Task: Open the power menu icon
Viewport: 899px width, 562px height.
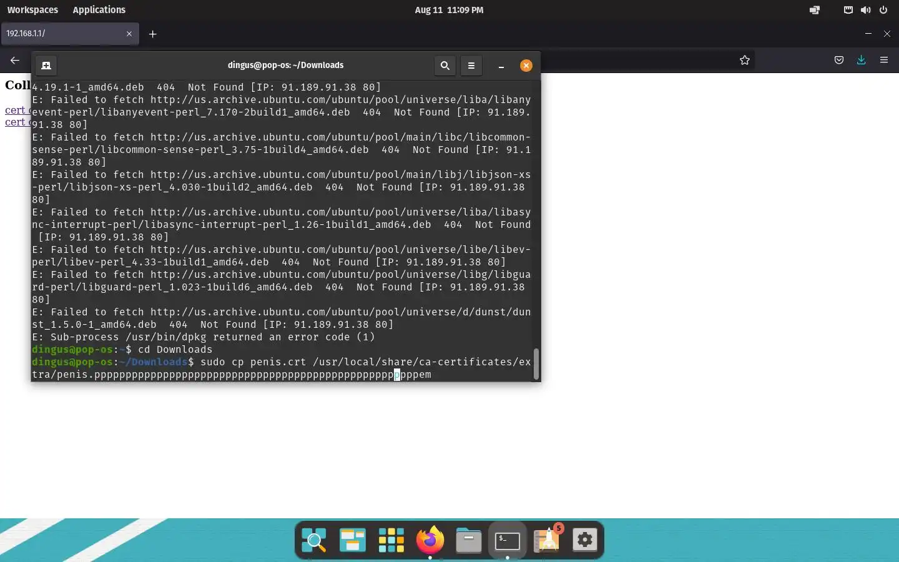Action: pyautogui.click(x=883, y=10)
